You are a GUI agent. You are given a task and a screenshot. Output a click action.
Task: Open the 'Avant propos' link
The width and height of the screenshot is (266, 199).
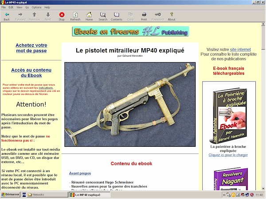(x=80, y=173)
